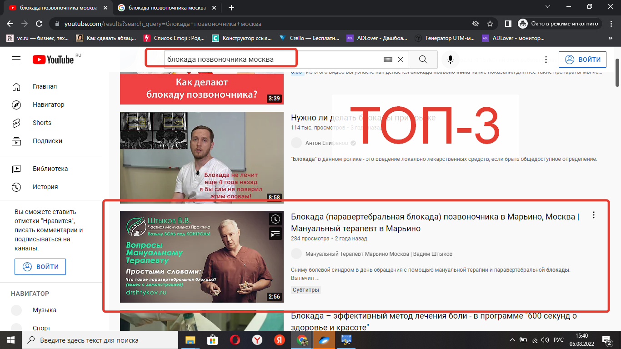Open the ADLover монитор bookmark

pos(513,38)
